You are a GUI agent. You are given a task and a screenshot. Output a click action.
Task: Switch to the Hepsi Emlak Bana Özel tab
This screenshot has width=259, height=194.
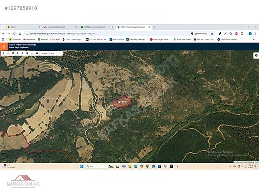point(60,27)
